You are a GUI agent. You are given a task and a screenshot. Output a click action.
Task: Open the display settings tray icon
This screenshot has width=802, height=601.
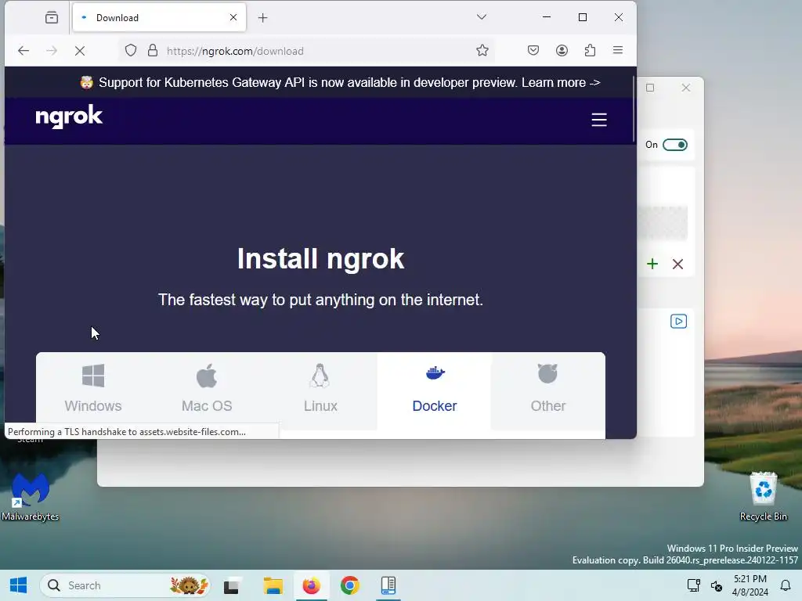694,585
